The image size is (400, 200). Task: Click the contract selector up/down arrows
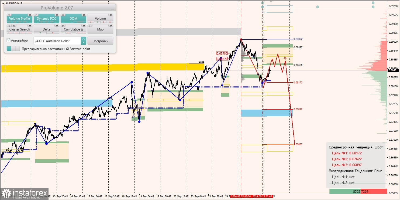pos(84,41)
